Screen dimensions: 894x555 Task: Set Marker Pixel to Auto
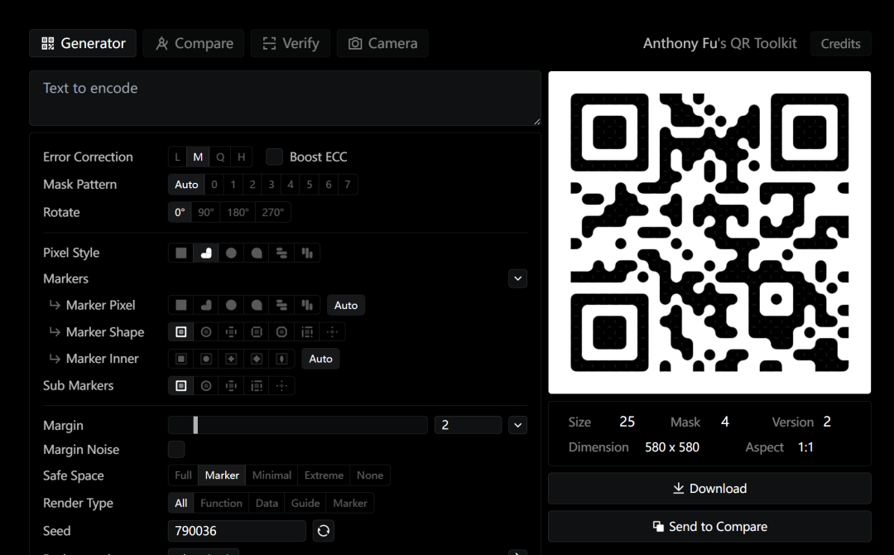click(x=346, y=305)
